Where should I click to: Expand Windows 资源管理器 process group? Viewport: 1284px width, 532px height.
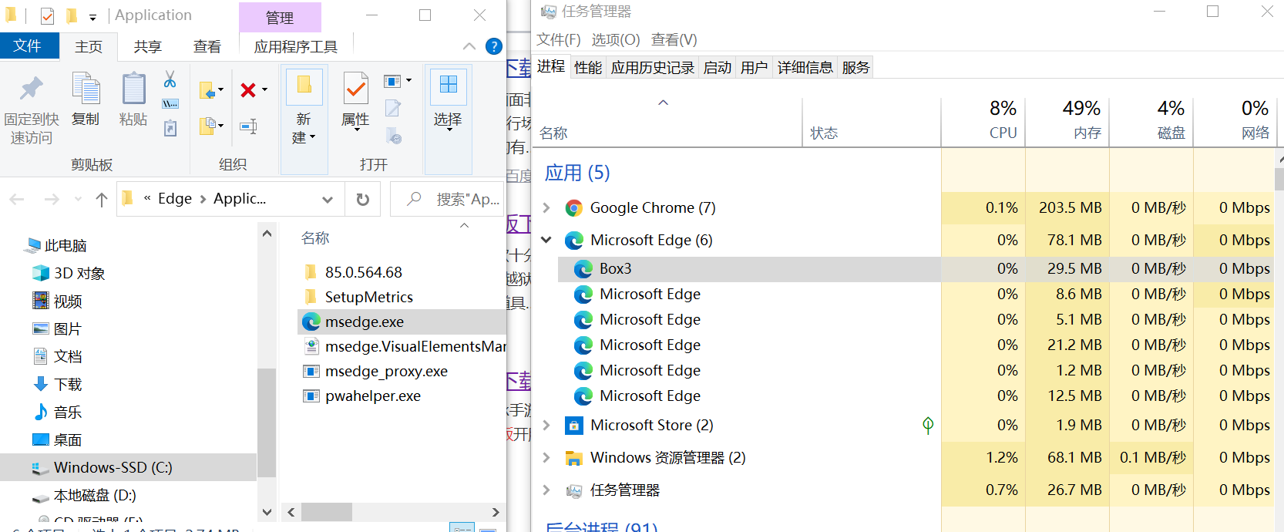tap(546, 457)
